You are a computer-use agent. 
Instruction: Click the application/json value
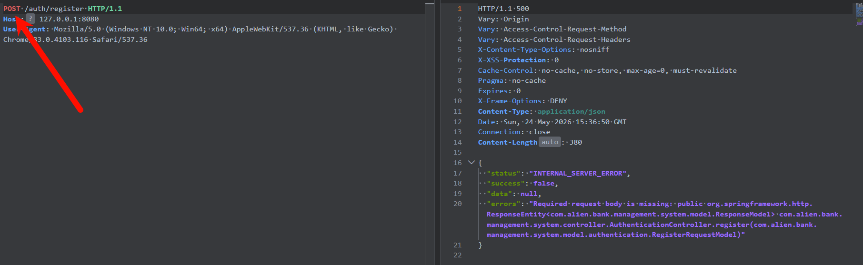(572, 111)
